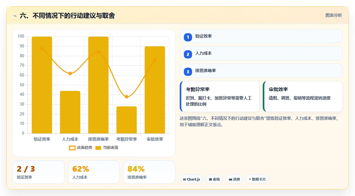Click the section title 六、不同情况下的行动建议与取舍
The image size is (355, 196).
[67, 15]
